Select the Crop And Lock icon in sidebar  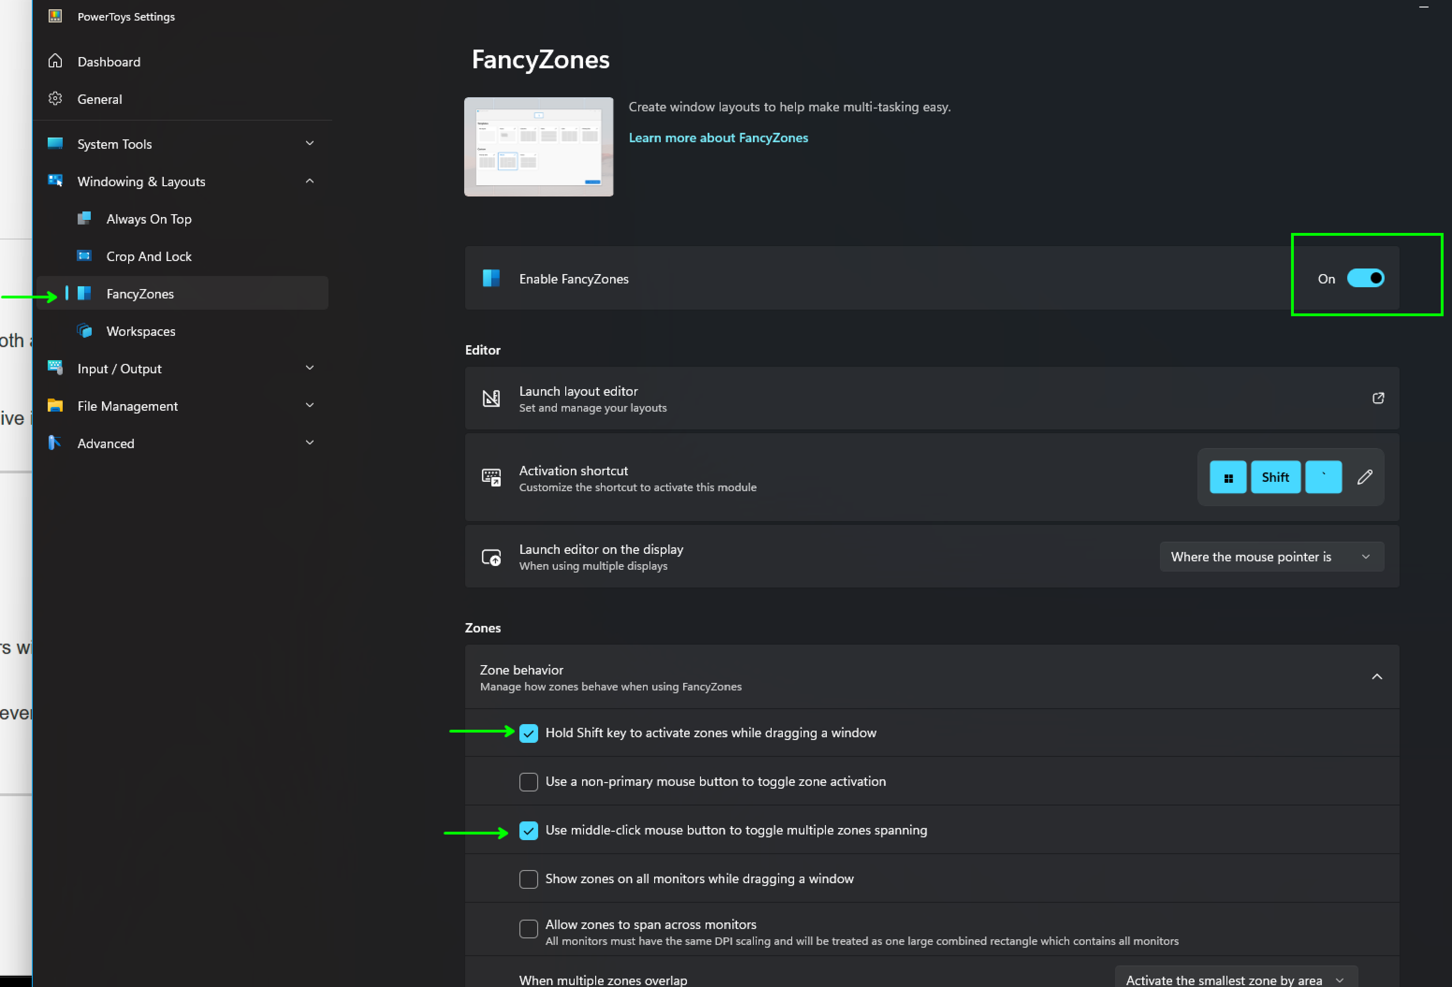point(84,255)
